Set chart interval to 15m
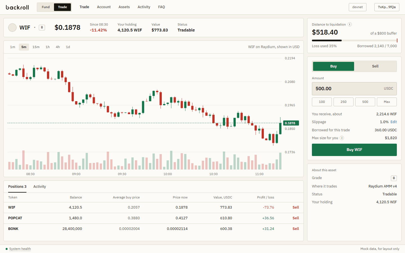Viewport: 405px width, 253px height. [x=36, y=47]
